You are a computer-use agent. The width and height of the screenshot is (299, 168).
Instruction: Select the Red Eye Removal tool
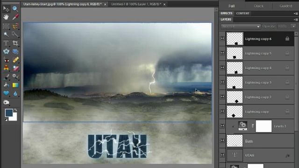(6, 60)
